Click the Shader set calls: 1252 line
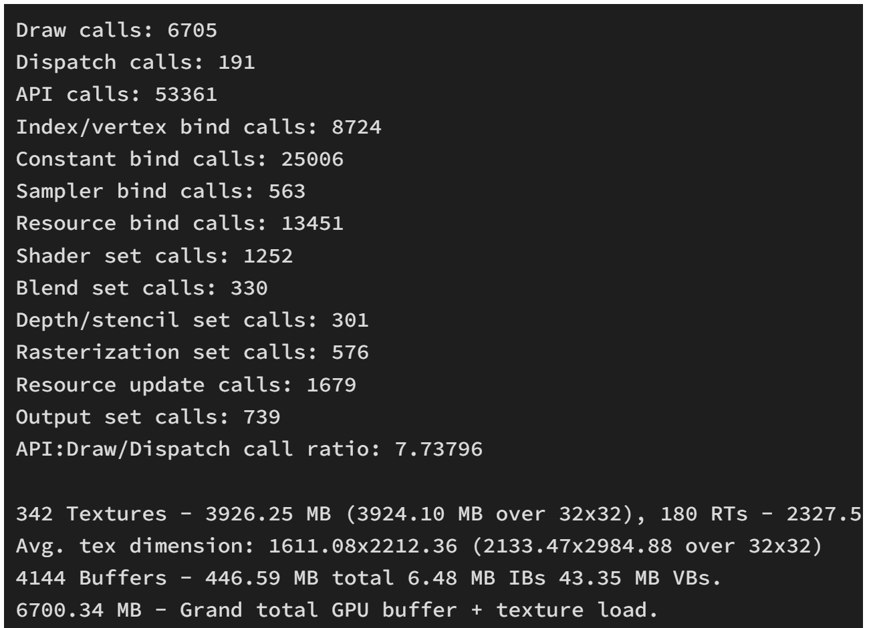The width and height of the screenshot is (869, 628). 154,256
